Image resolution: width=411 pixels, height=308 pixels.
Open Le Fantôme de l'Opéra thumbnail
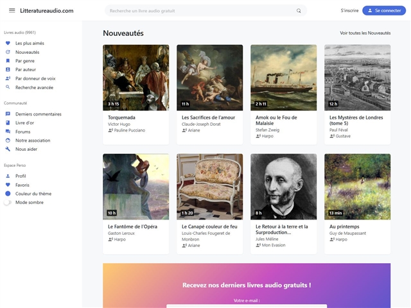tap(136, 187)
